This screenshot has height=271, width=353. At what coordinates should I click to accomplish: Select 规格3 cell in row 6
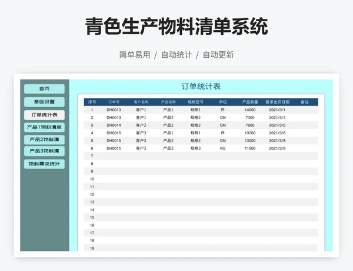[x=196, y=148]
